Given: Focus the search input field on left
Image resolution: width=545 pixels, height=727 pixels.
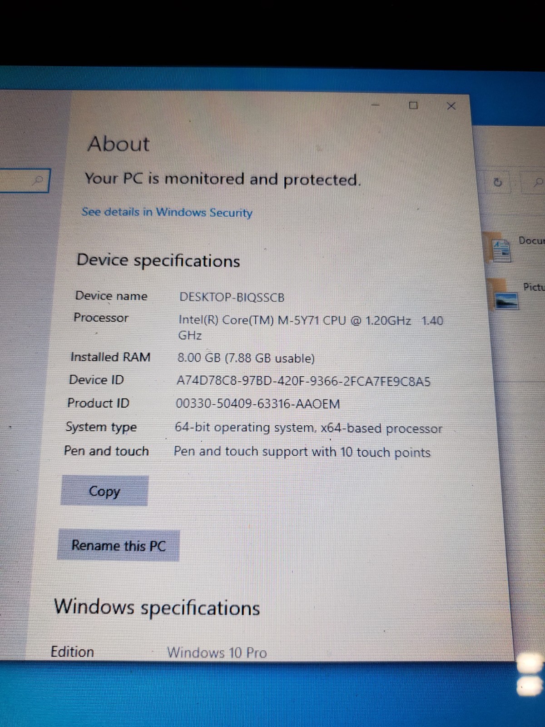Looking at the screenshot, I should (x=25, y=180).
